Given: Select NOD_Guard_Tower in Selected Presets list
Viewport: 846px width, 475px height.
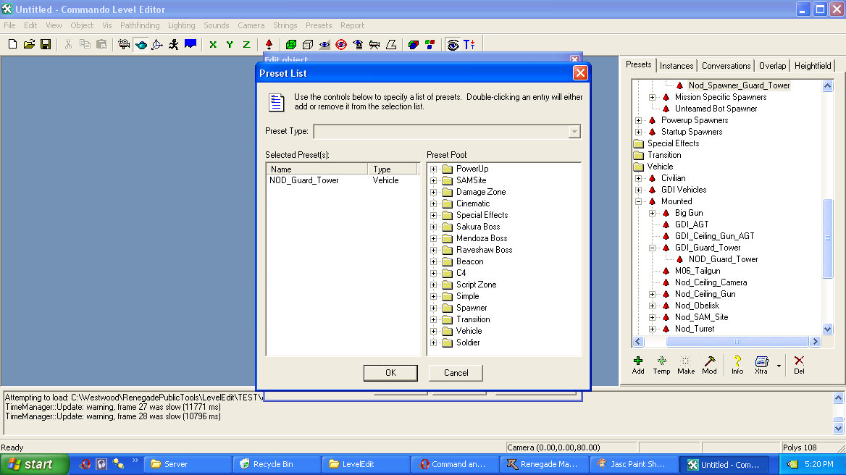Looking at the screenshot, I should click(x=304, y=180).
